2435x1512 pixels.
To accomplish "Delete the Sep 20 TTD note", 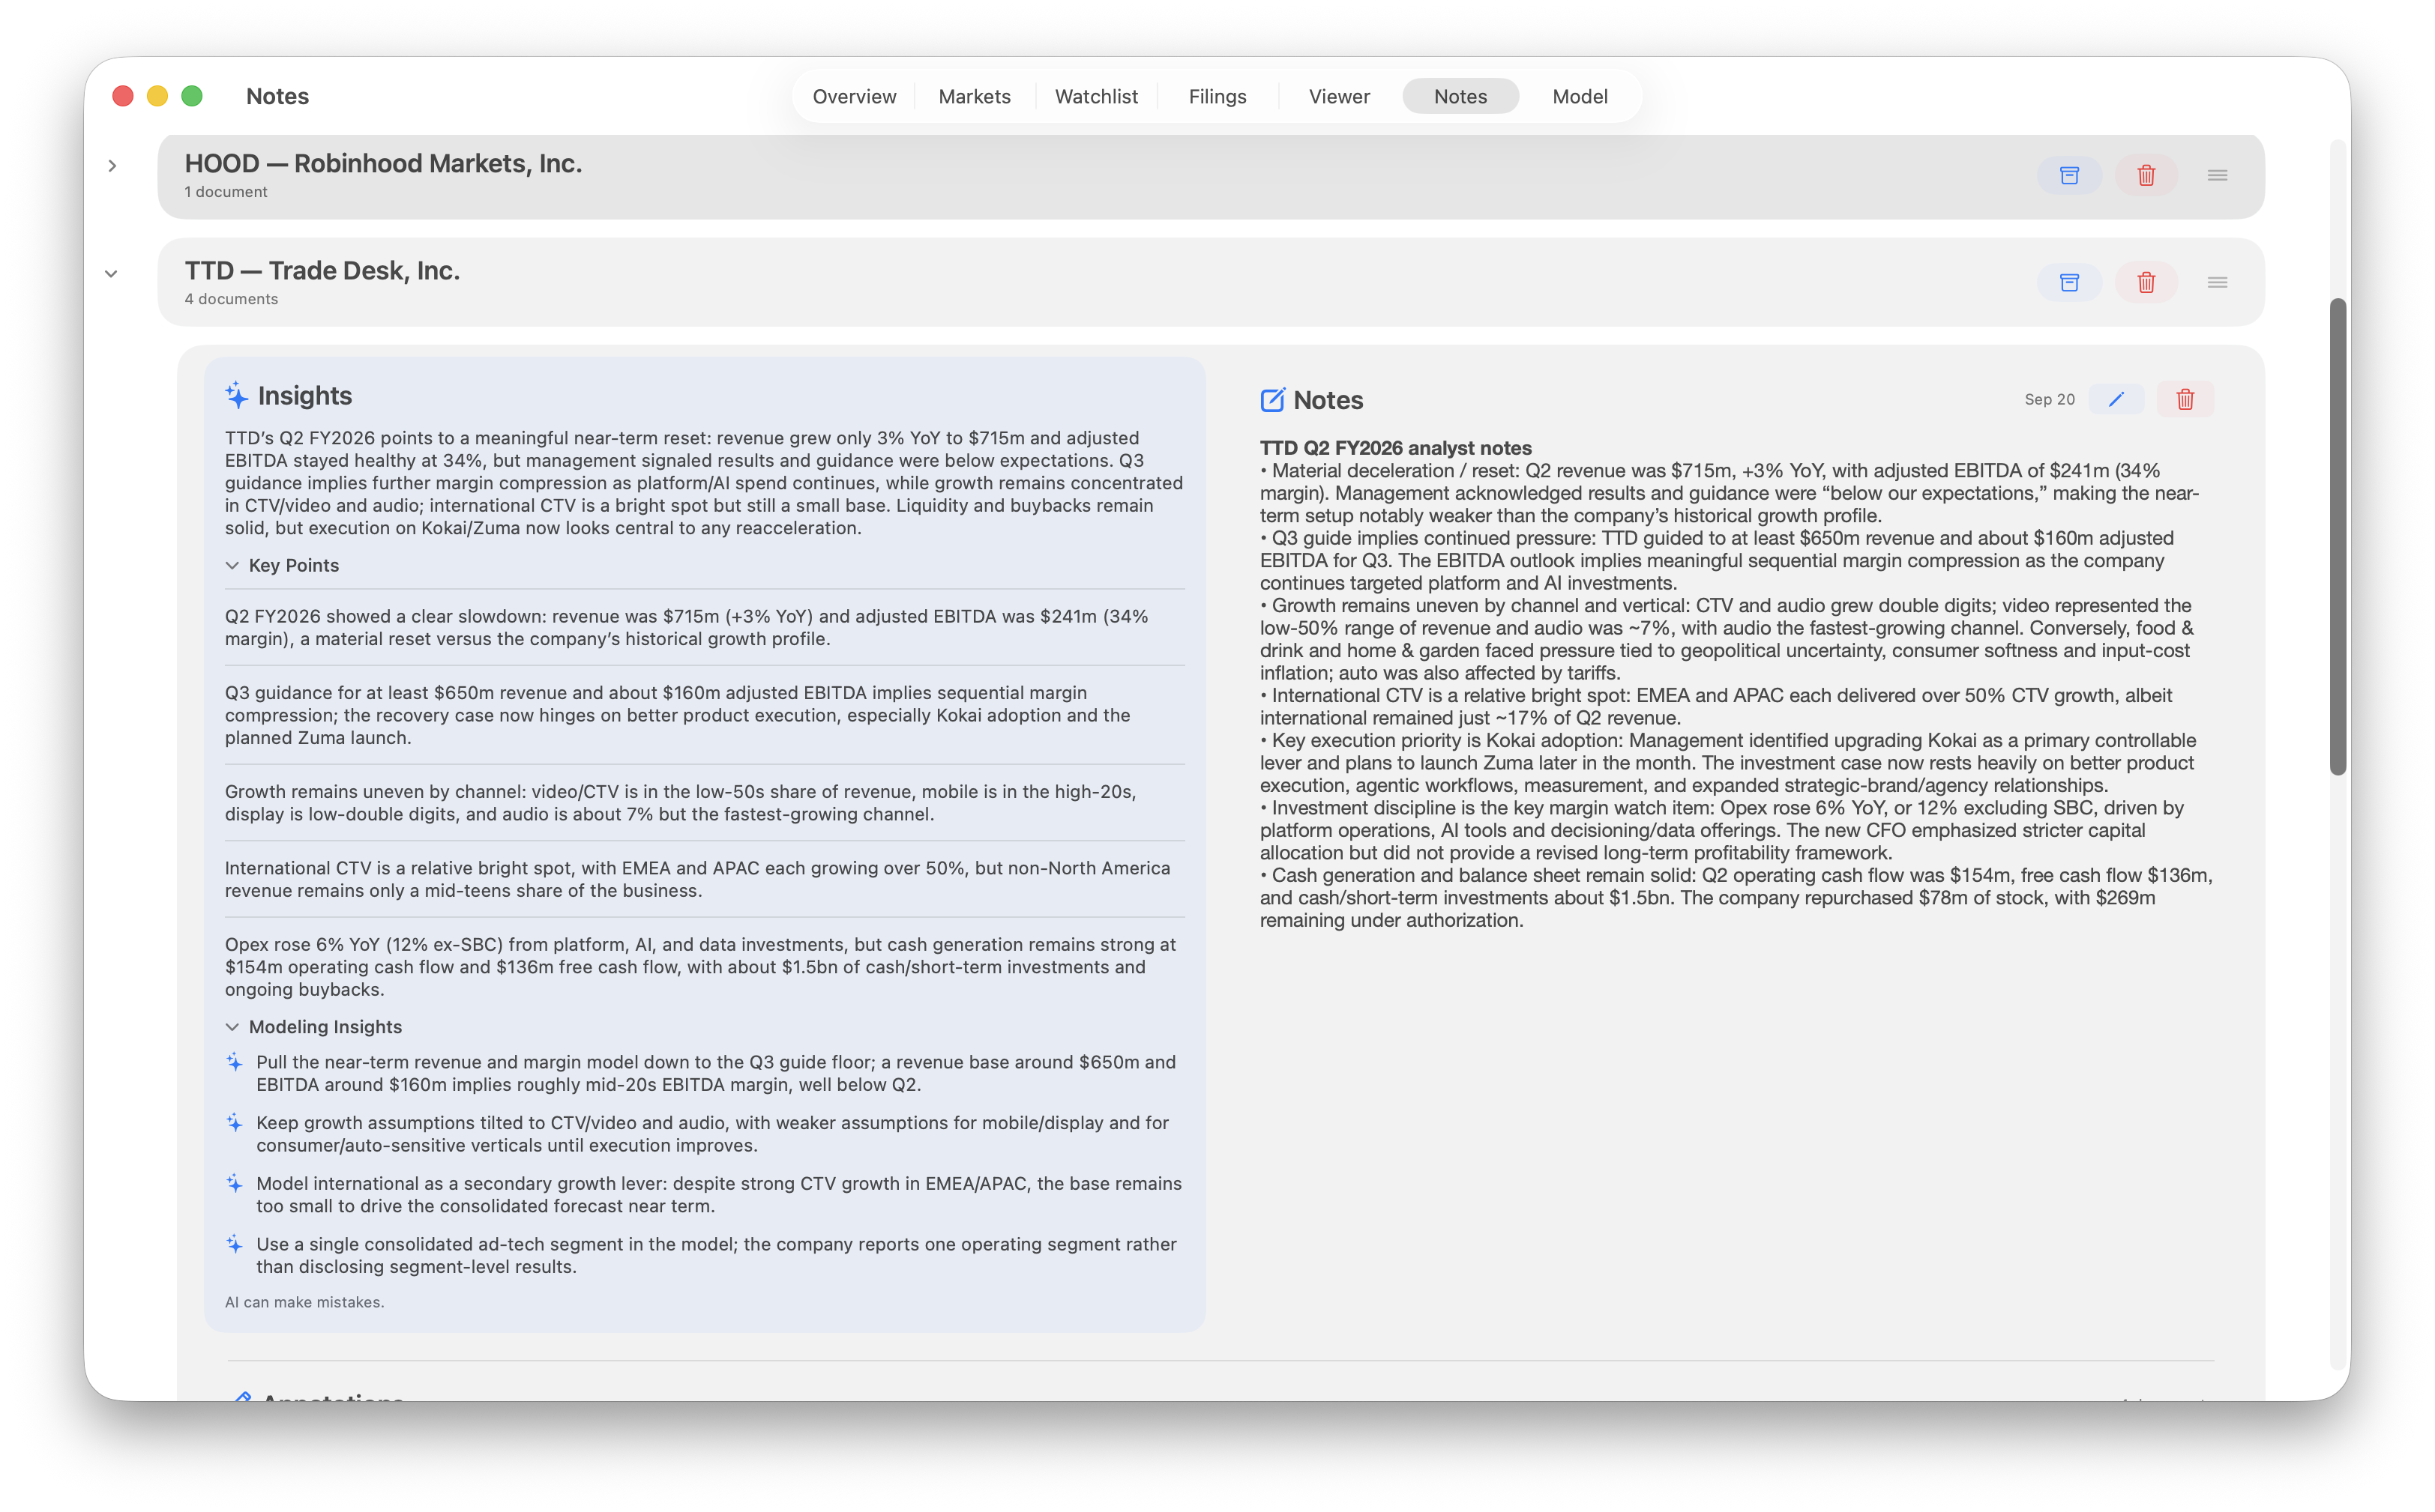I will (x=2185, y=399).
